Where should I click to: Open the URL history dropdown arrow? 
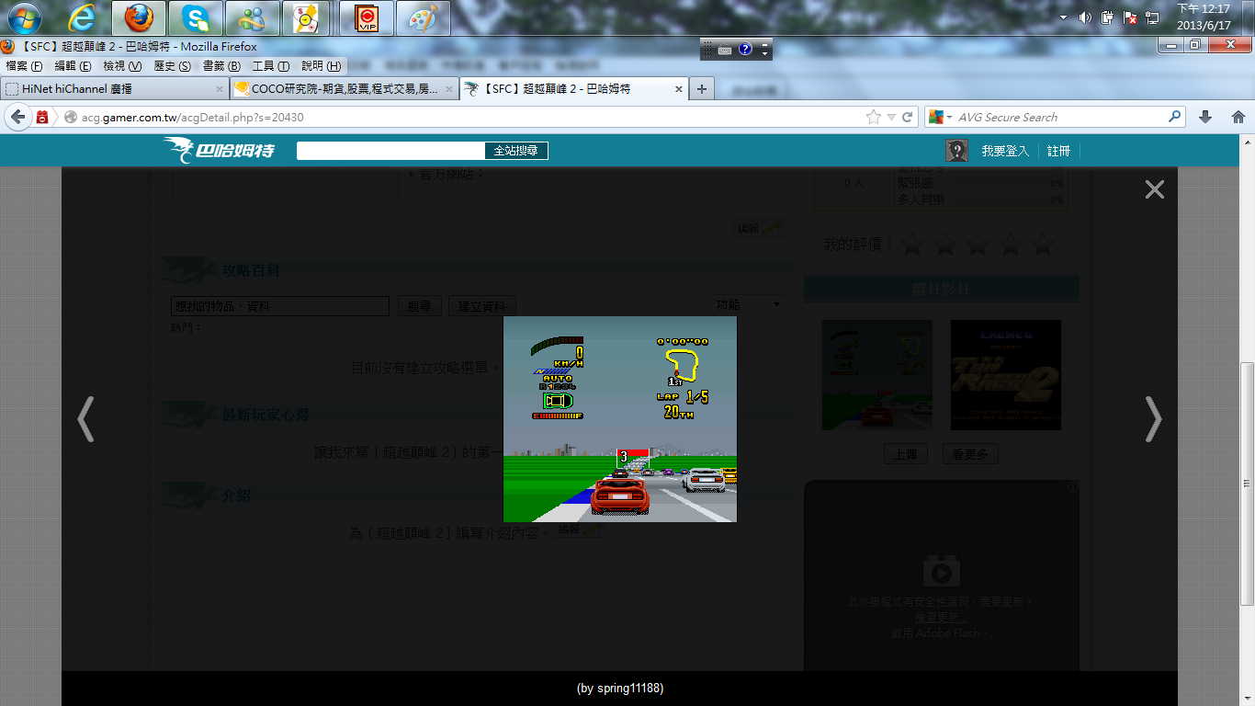(891, 117)
